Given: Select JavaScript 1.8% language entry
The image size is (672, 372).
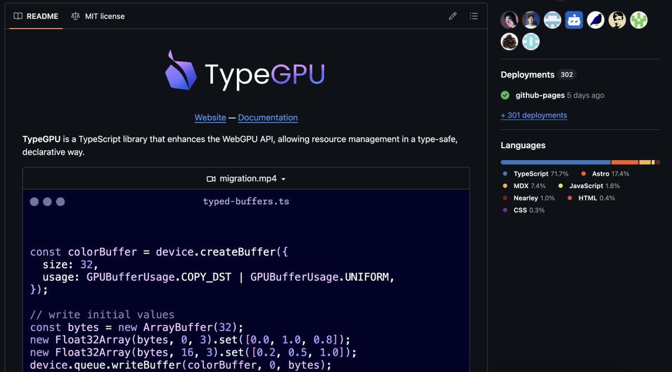Looking at the screenshot, I should (x=589, y=186).
